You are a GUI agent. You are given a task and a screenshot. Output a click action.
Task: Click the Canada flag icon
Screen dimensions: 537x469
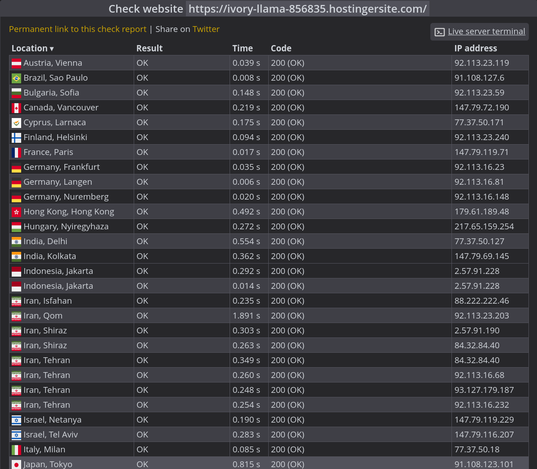click(16, 108)
